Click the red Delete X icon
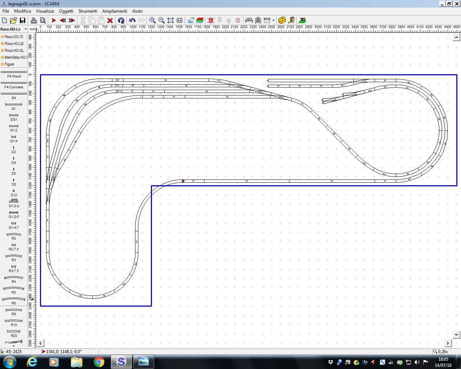461x369 pixels. pyautogui.click(x=110, y=21)
